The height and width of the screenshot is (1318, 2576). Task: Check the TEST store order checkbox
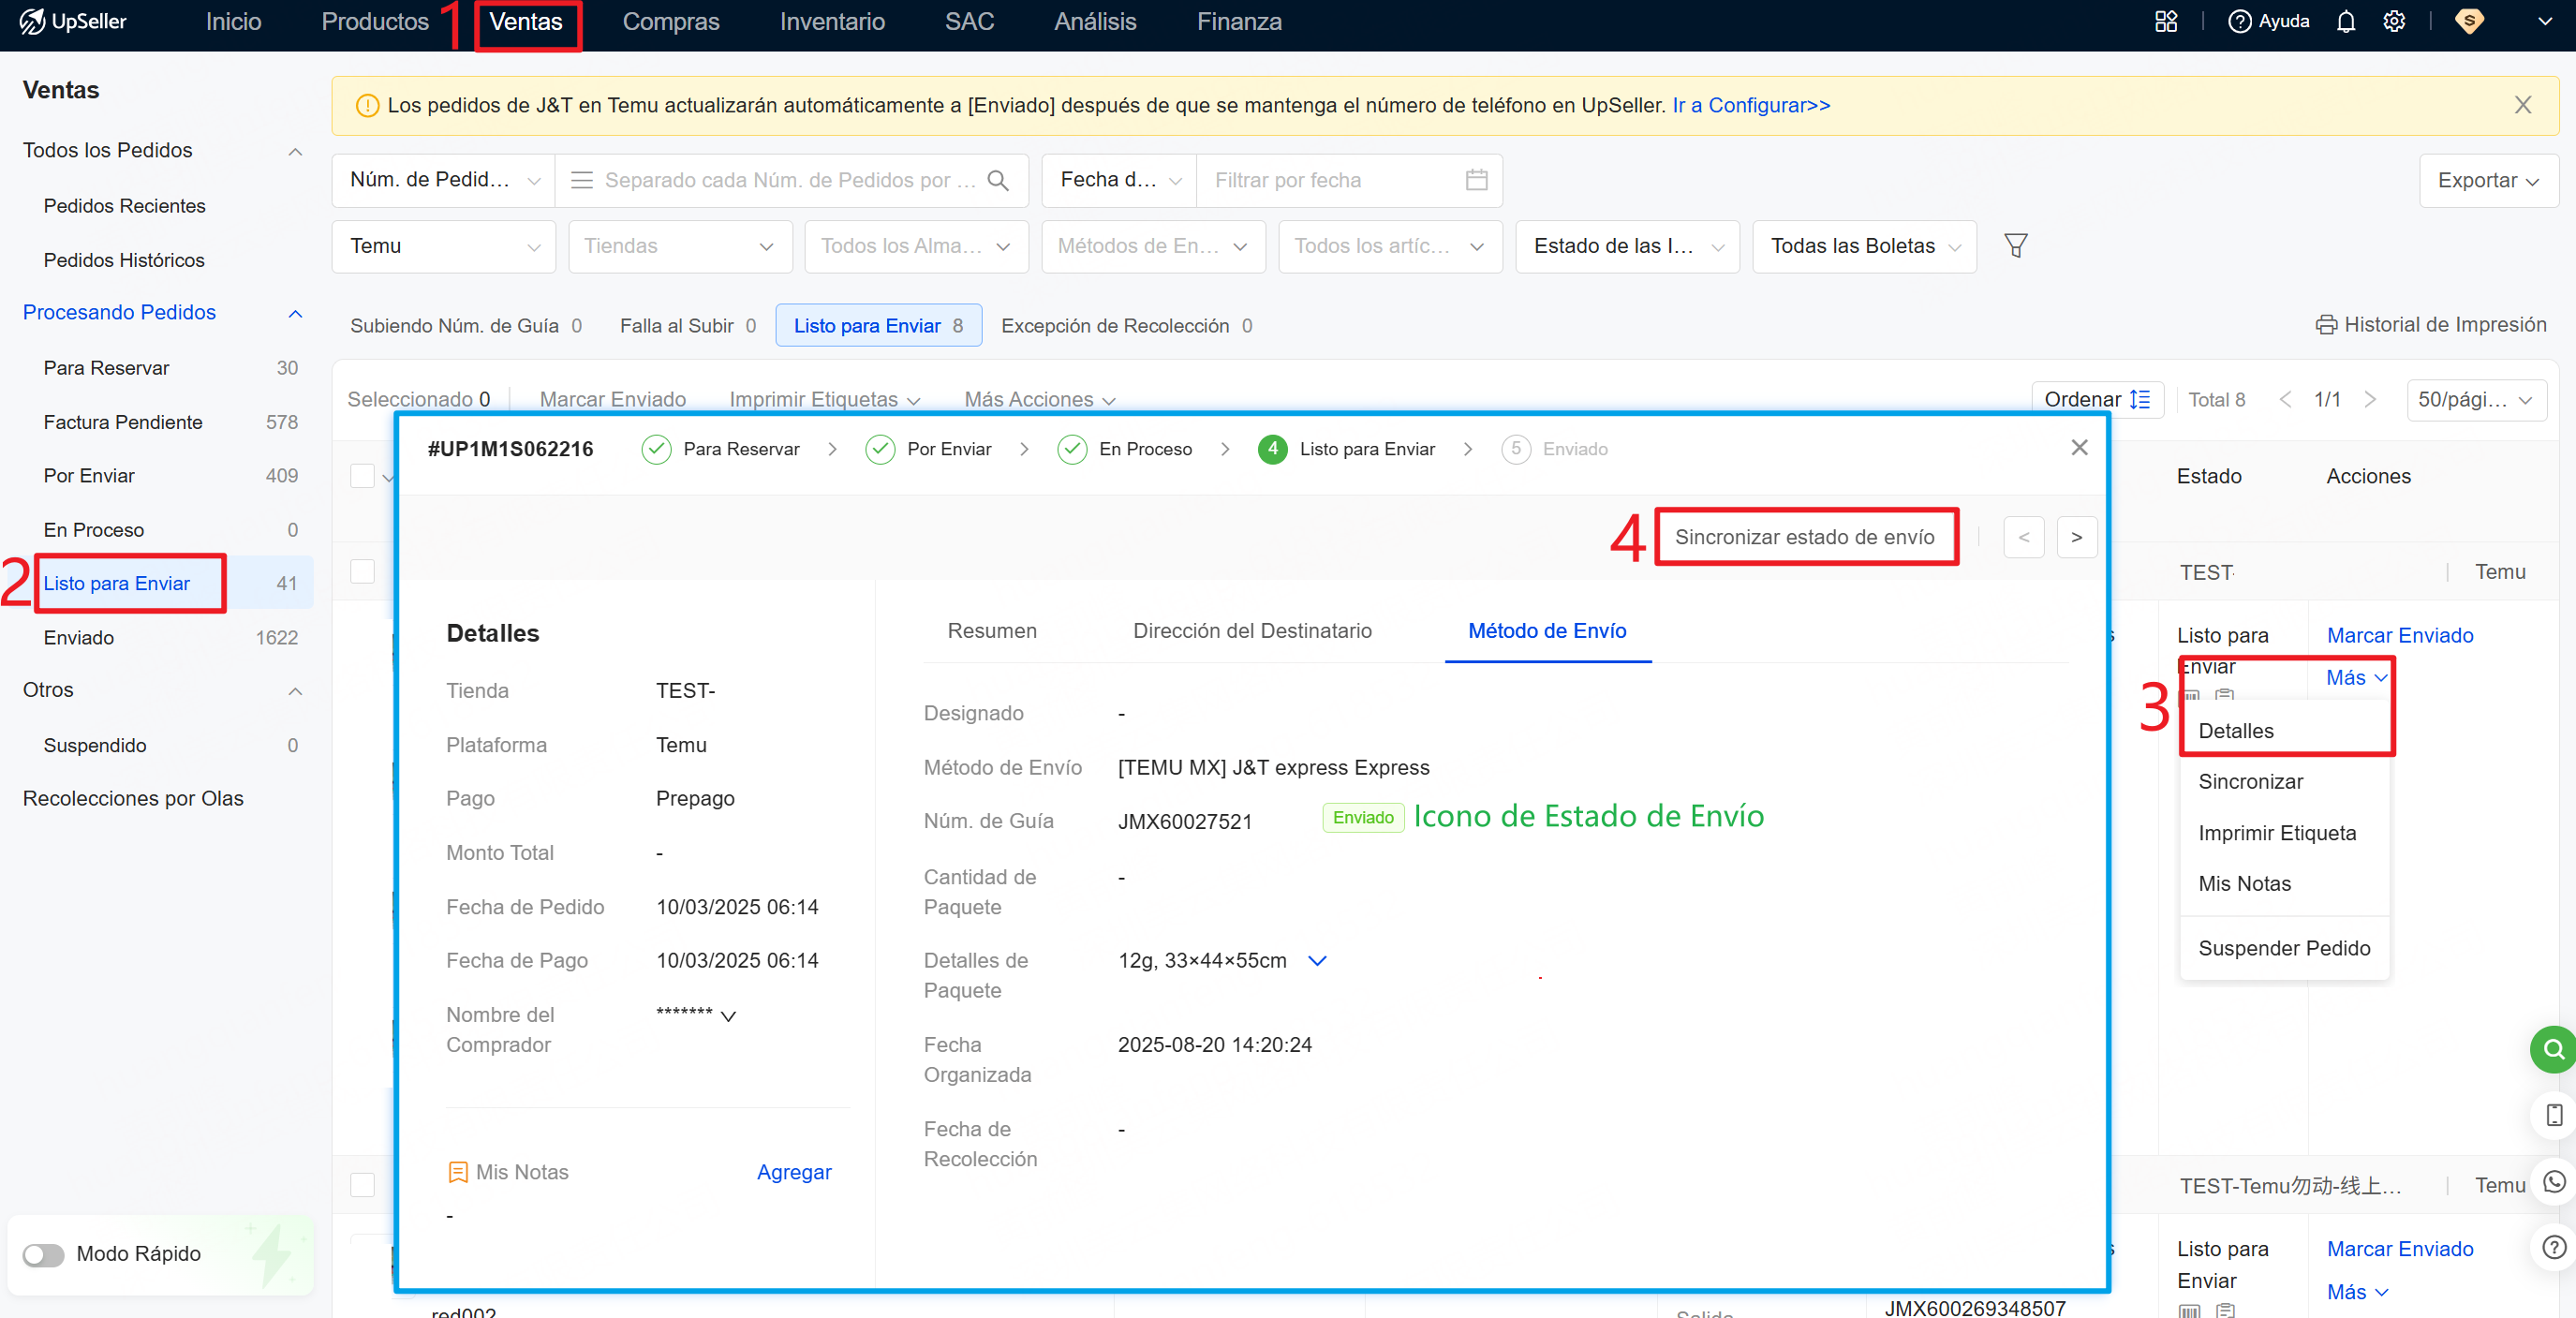[362, 571]
